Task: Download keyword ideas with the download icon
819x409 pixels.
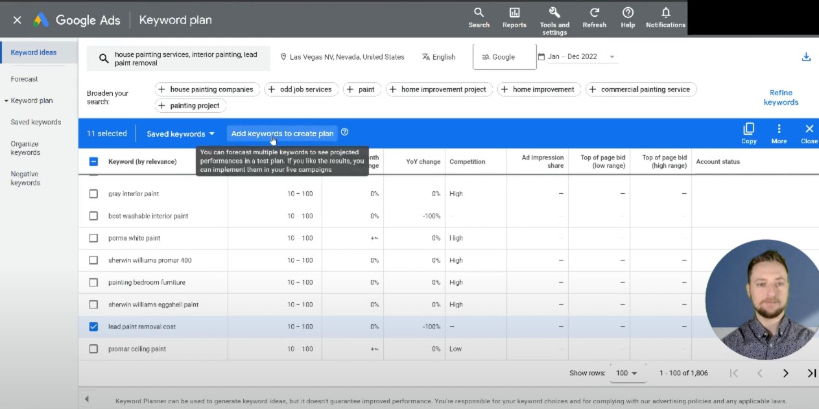Action: point(806,57)
